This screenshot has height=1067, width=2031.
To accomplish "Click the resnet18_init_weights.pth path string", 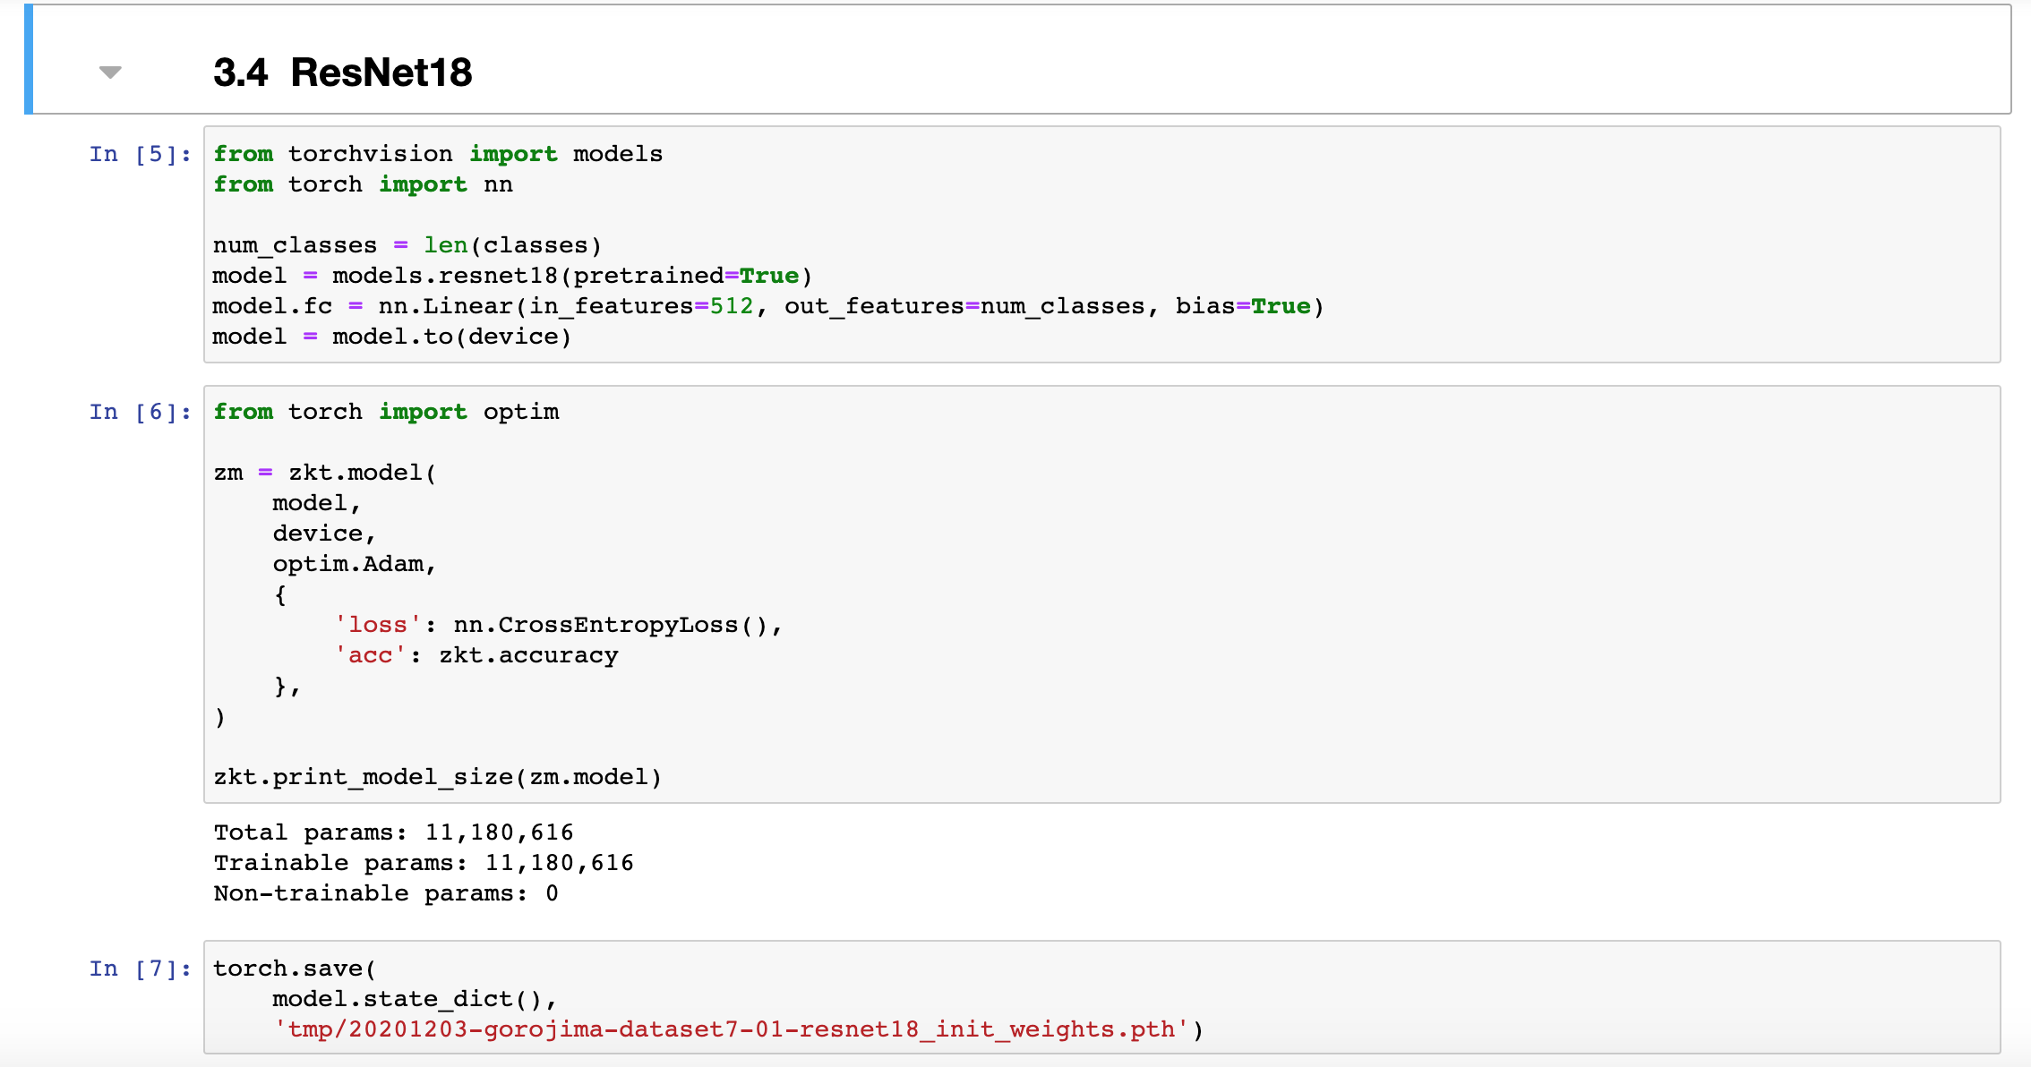I will click(732, 1029).
